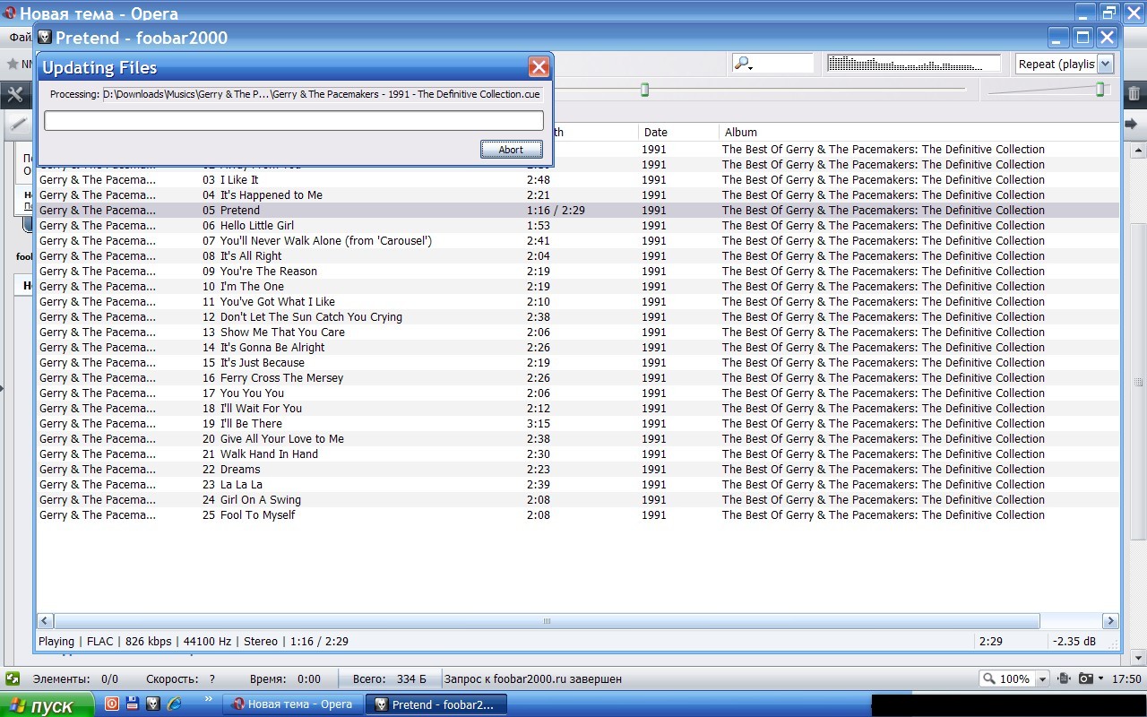
Task: Abort the Updating Files operation
Action: point(511,150)
